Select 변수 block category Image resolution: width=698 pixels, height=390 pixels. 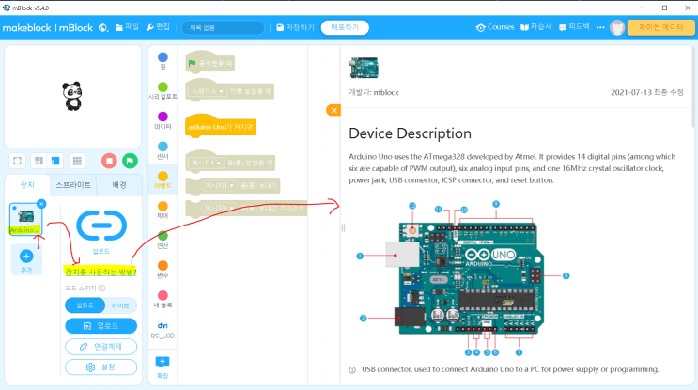pos(163,270)
